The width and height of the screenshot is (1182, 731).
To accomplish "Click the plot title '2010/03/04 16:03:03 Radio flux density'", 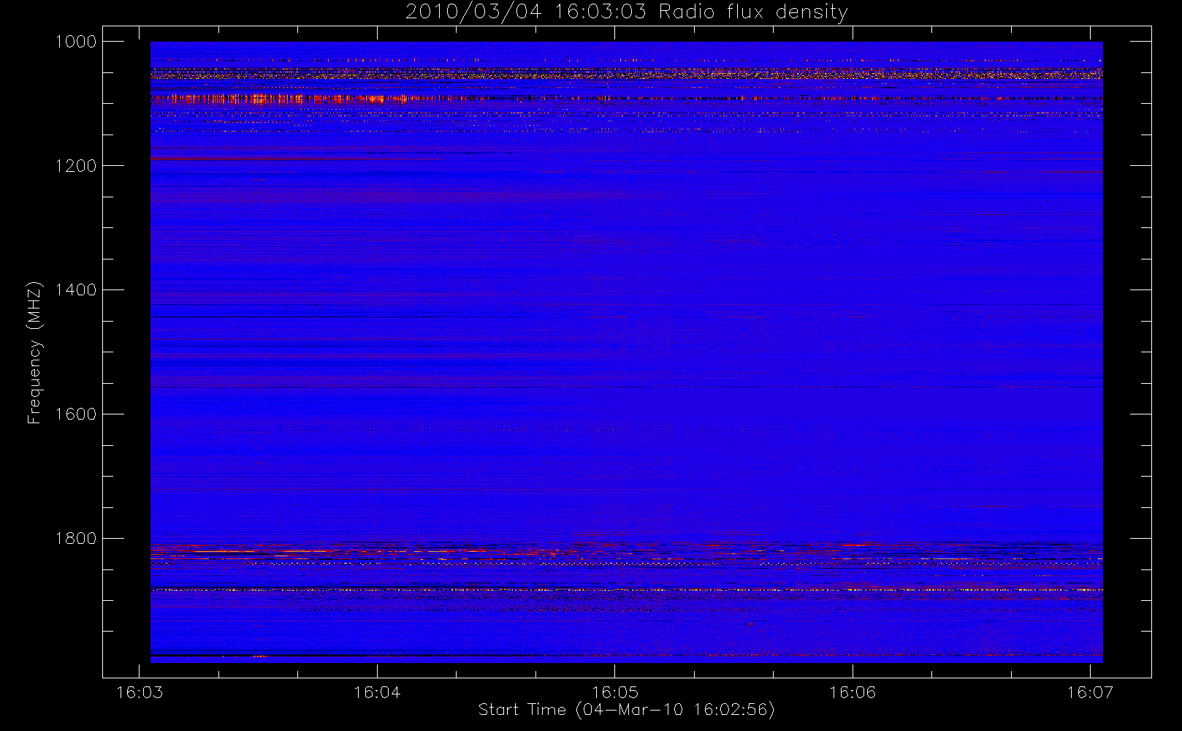I will click(x=626, y=12).
